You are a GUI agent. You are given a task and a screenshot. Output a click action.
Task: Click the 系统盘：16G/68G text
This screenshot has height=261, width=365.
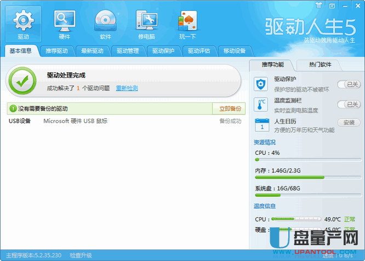click(277, 188)
